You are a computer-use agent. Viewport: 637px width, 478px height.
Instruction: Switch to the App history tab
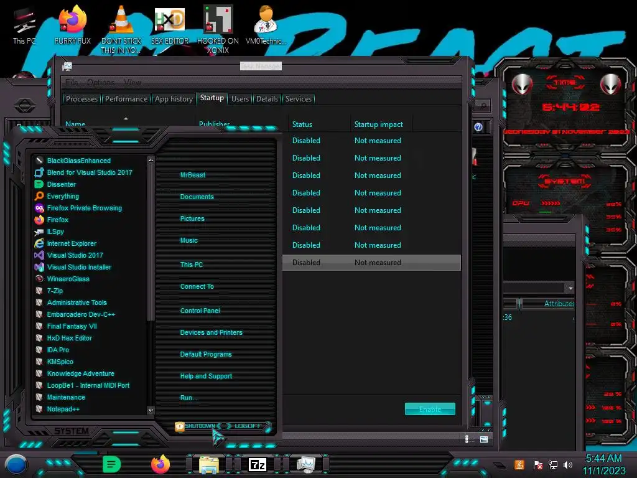coord(174,99)
